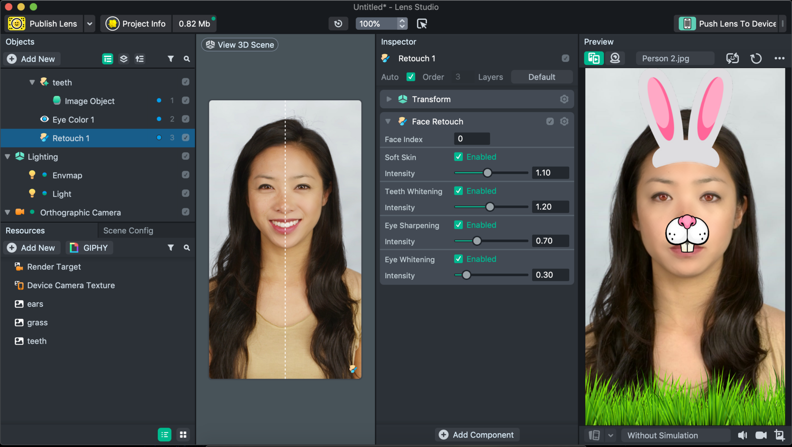The height and width of the screenshot is (447, 792).
Task: Enable Teeth Whitening in Face Retouch
Action: tap(459, 191)
